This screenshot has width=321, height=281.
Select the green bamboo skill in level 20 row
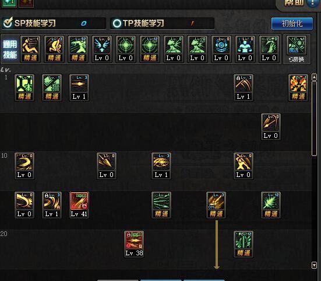pyautogui.click(x=244, y=244)
